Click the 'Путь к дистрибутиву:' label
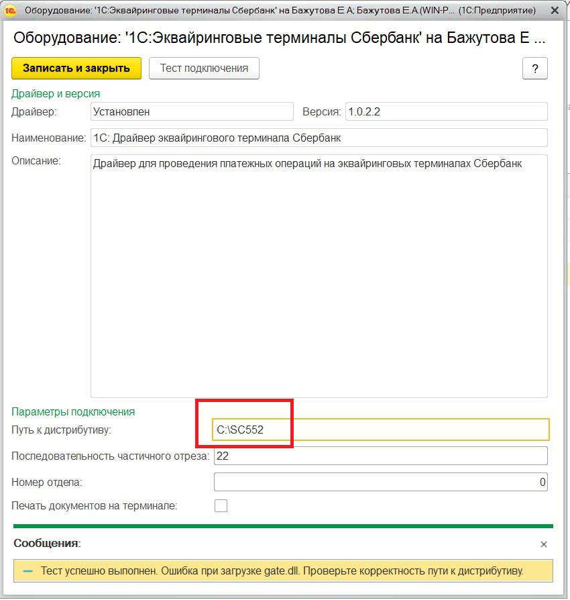Image resolution: width=570 pixels, height=600 pixels. click(x=61, y=430)
